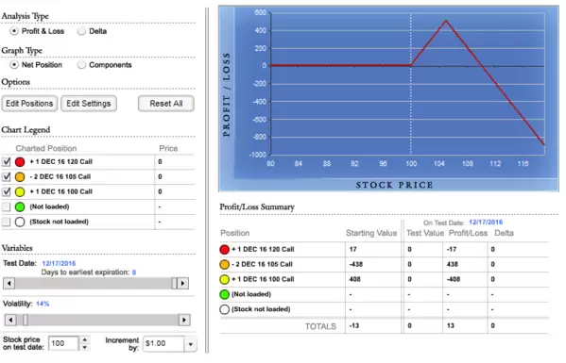Click the Reset All button
This screenshot has height=363, width=566.
(x=166, y=104)
